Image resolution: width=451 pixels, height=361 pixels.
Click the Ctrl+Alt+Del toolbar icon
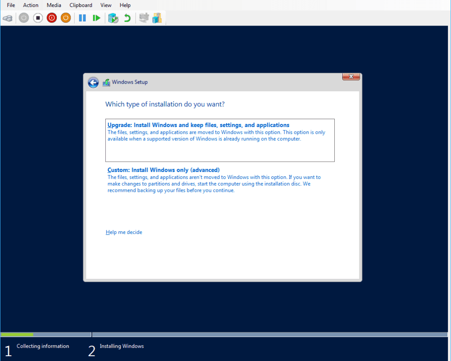[x=8, y=18]
